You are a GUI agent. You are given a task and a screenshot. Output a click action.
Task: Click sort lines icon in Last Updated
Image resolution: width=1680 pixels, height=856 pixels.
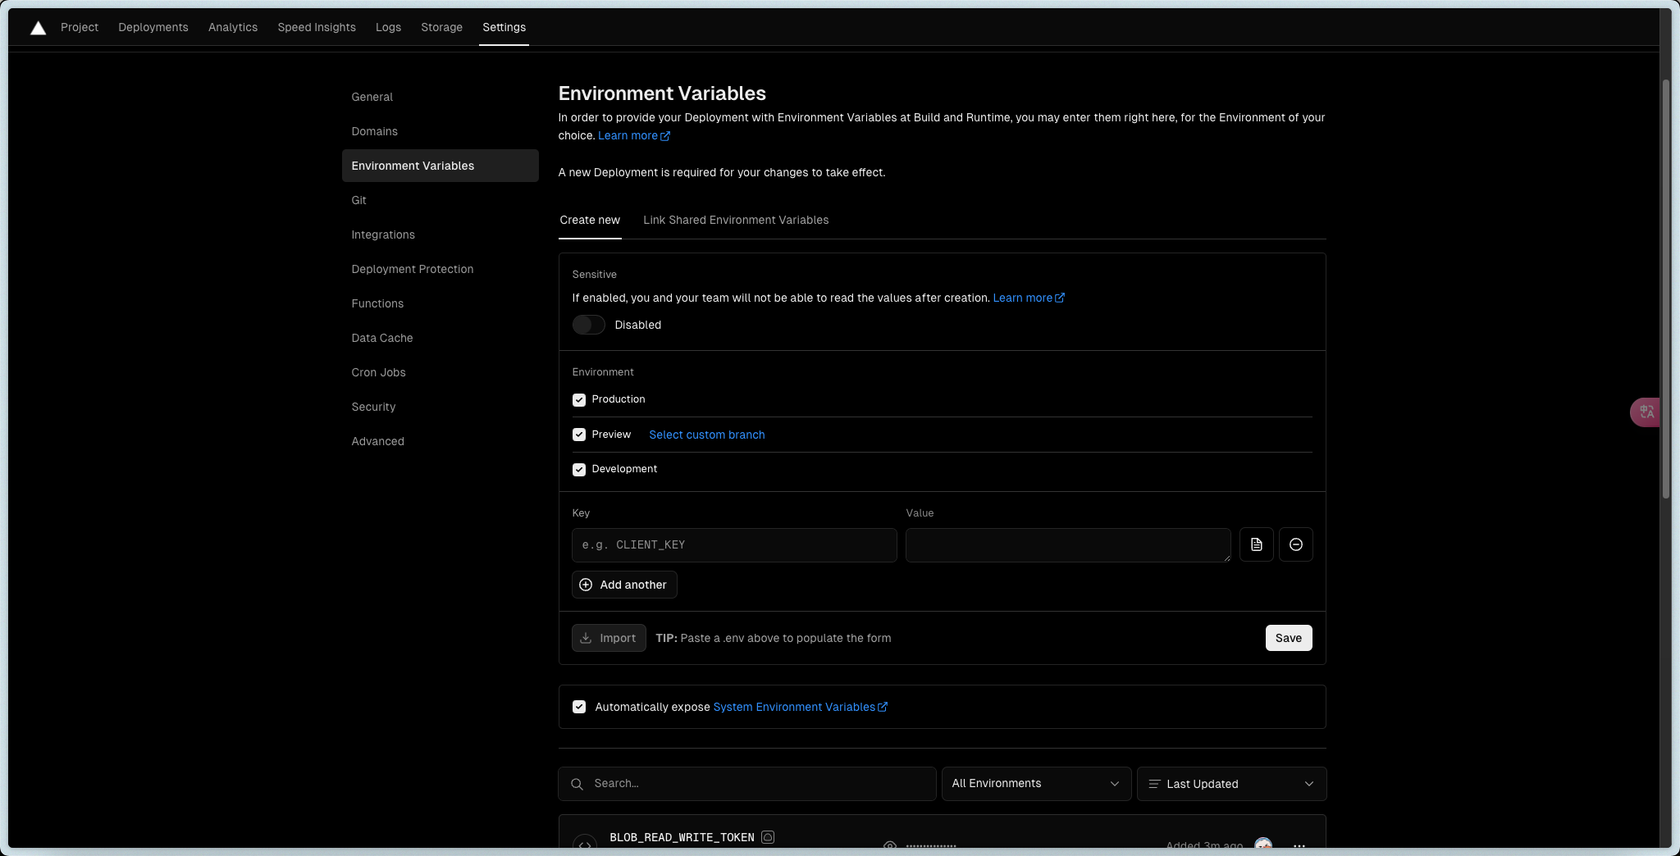[1154, 785]
